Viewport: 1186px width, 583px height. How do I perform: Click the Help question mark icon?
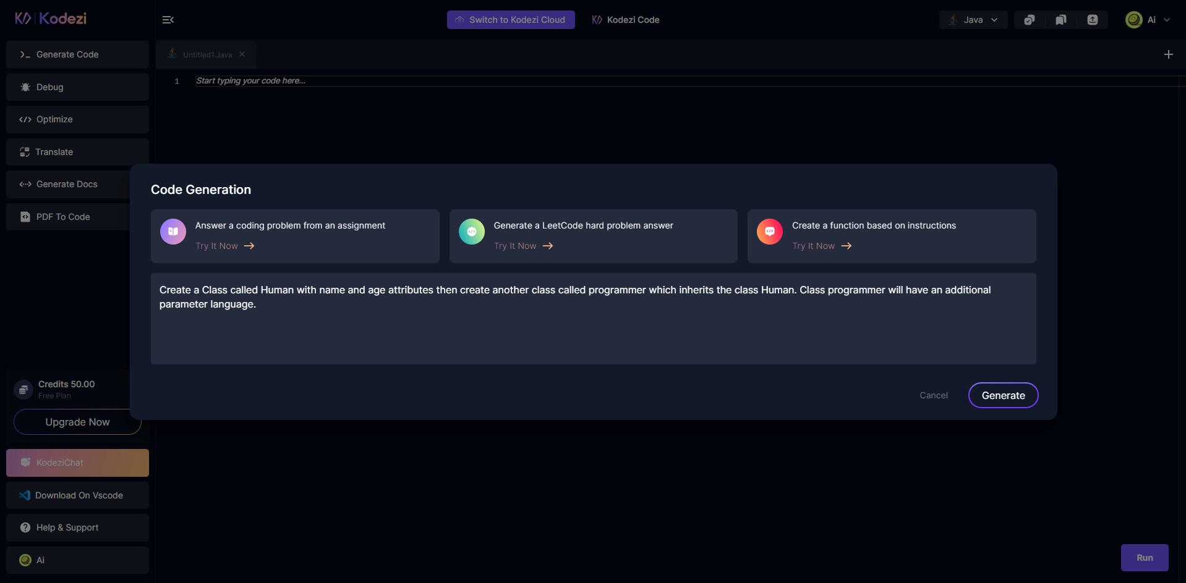coord(25,527)
